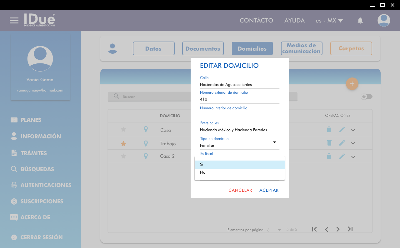
Task: Edit the Trabajo address with pencil icon
Action: (342, 143)
